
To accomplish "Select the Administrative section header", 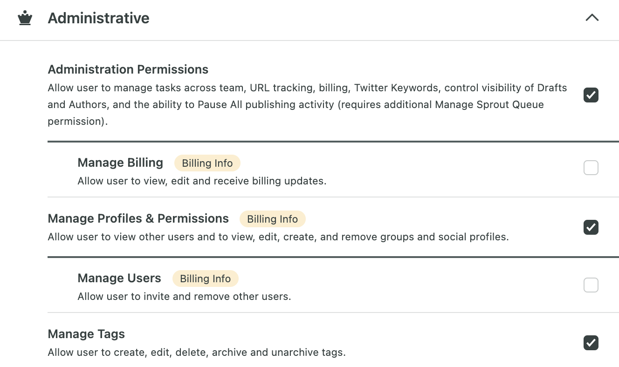I will click(98, 18).
